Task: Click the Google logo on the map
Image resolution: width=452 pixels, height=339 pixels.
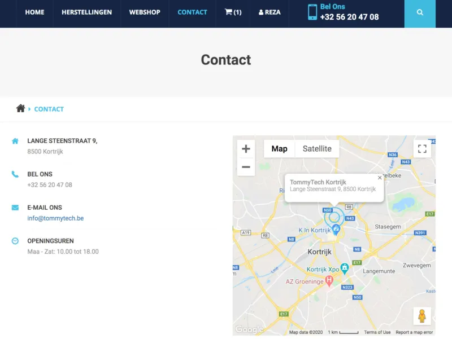Action: coord(249,329)
